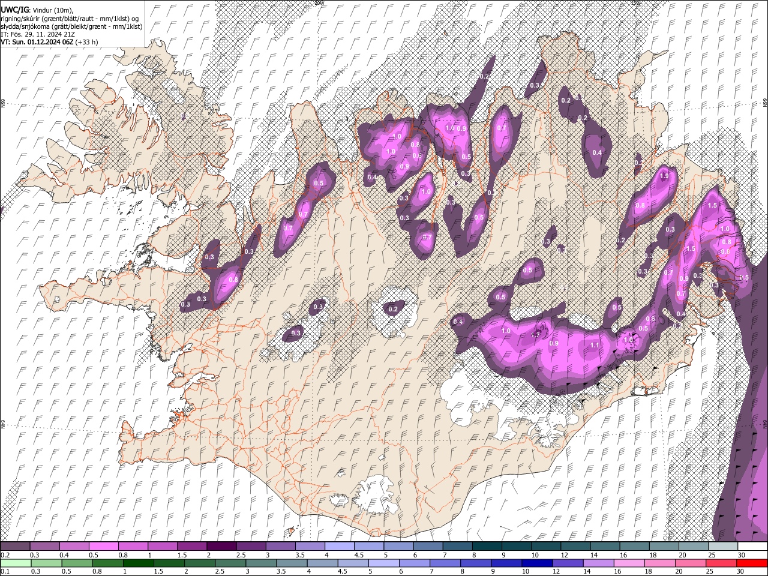Click the 'slydda/snjókoma' snow legend description line
Screen dimensions: 768x576
72,26
